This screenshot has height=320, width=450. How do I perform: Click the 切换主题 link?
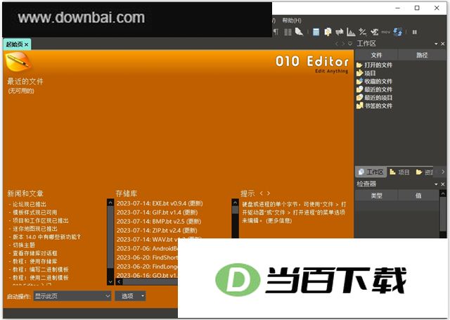point(24,245)
